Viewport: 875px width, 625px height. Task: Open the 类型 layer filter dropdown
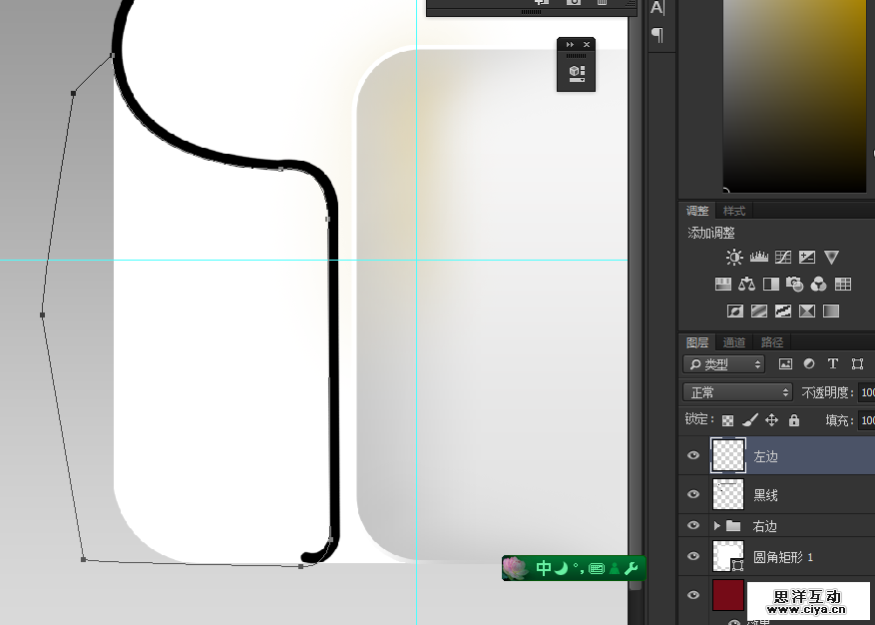coord(724,364)
